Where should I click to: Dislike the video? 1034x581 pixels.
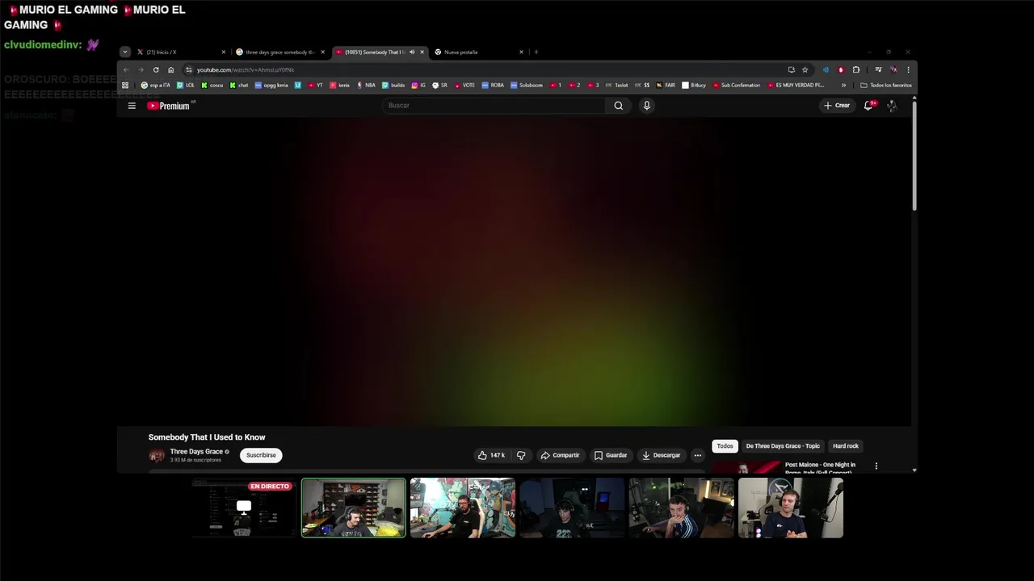(x=521, y=455)
